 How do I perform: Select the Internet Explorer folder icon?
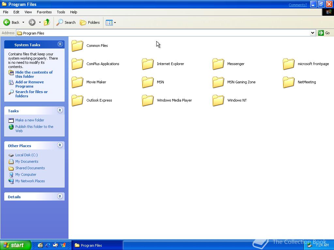coord(148,64)
